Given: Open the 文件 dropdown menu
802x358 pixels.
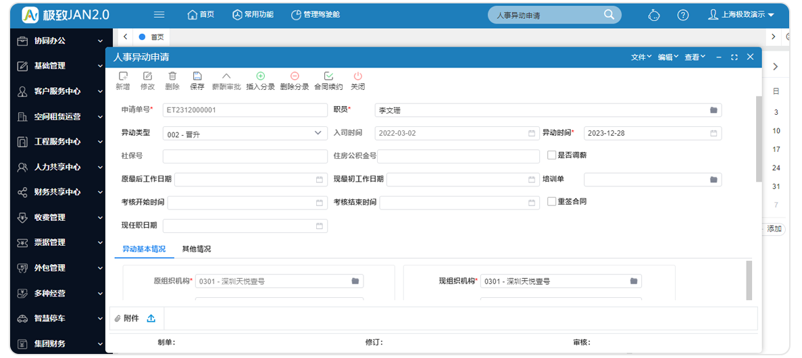Looking at the screenshot, I should [x=641, y=57].
